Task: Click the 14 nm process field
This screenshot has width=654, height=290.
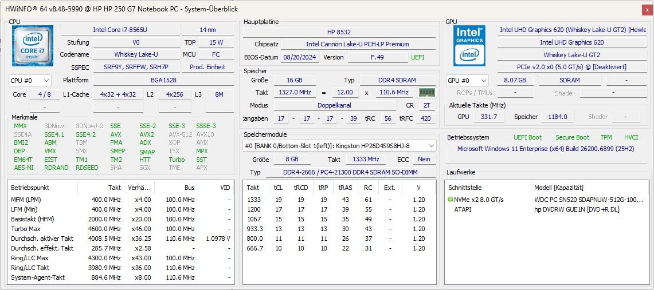Action: (x=207, y=30)
